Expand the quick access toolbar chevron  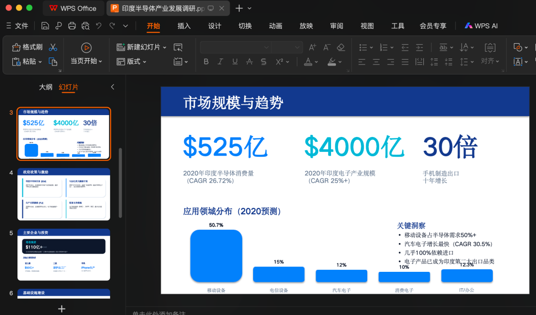point(126,26)
